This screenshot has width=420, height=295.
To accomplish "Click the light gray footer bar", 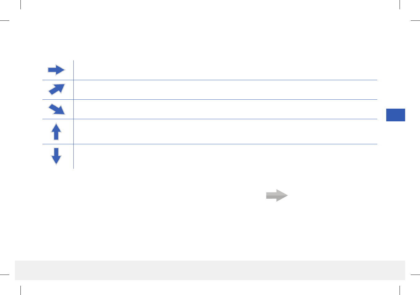I will point(210,270).
